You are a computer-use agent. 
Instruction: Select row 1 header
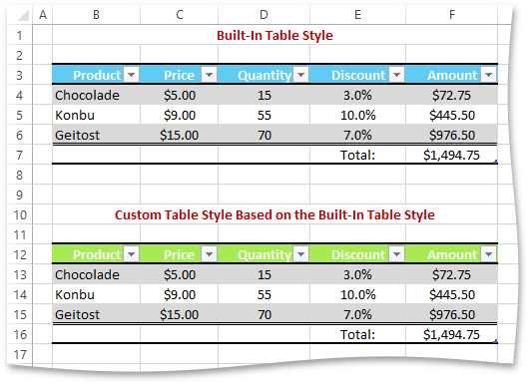pos(20,35)
